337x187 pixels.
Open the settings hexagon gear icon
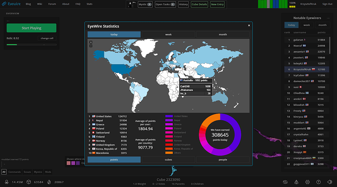308,182
